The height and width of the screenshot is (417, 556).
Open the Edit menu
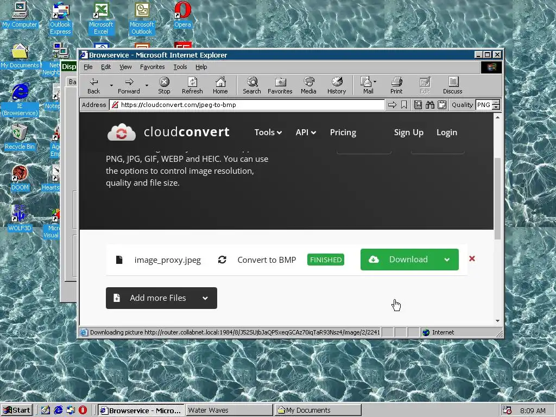click(x=106, y=67)
